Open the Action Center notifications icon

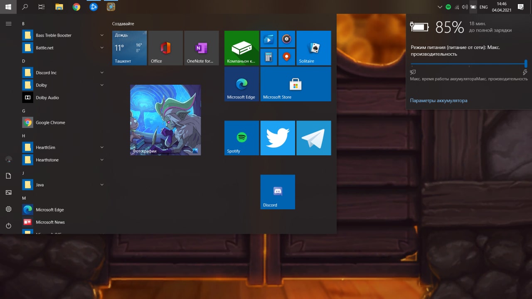pos(520,7)
